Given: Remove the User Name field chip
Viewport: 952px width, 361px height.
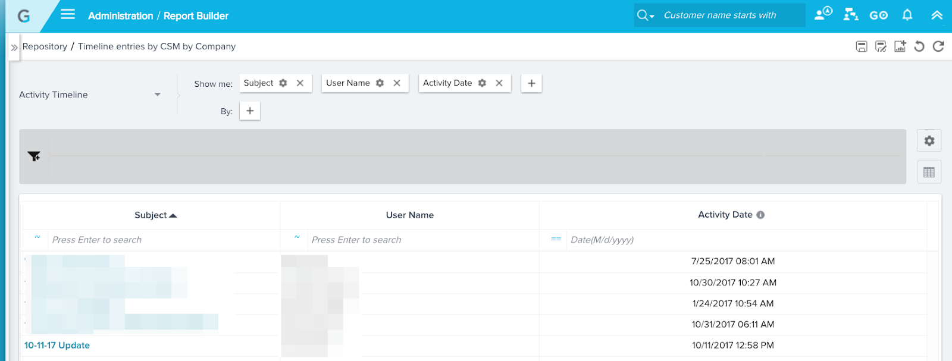Looking at the screenshot, I should tap(397, 83).
